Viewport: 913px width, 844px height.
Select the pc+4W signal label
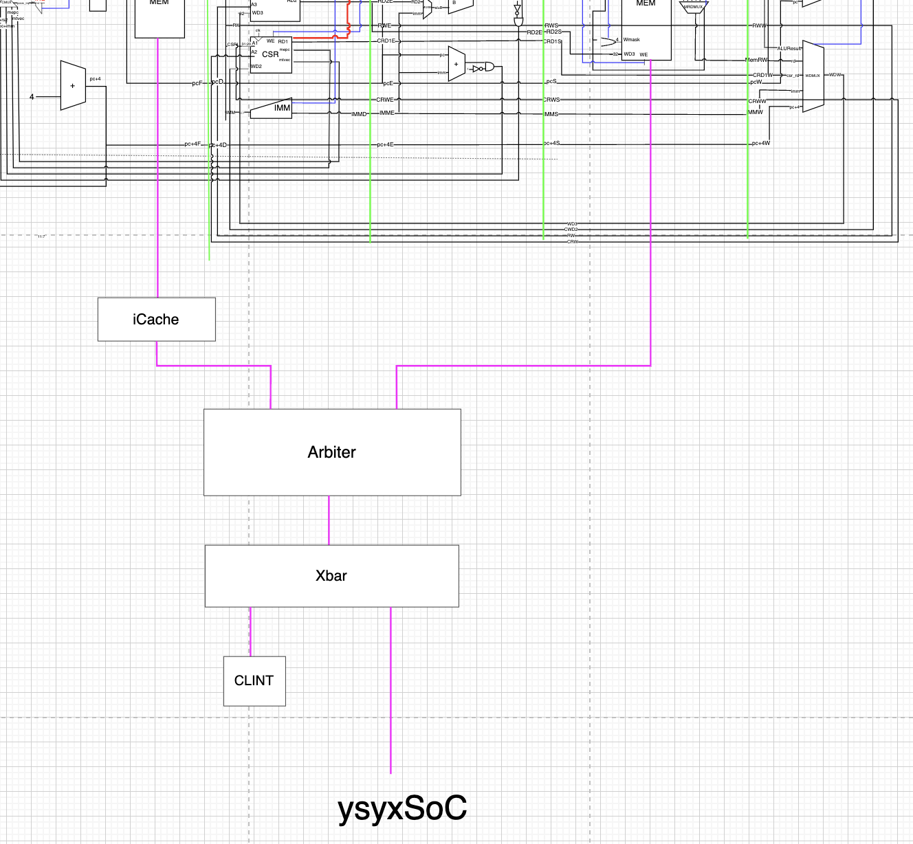[760, 144]
